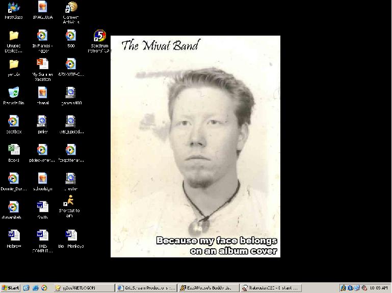This screenshot has height=293, width=392.
Task: Switch to the NETLOGON taskbar window
Action: pyautogui.click(x=84, y=288)
